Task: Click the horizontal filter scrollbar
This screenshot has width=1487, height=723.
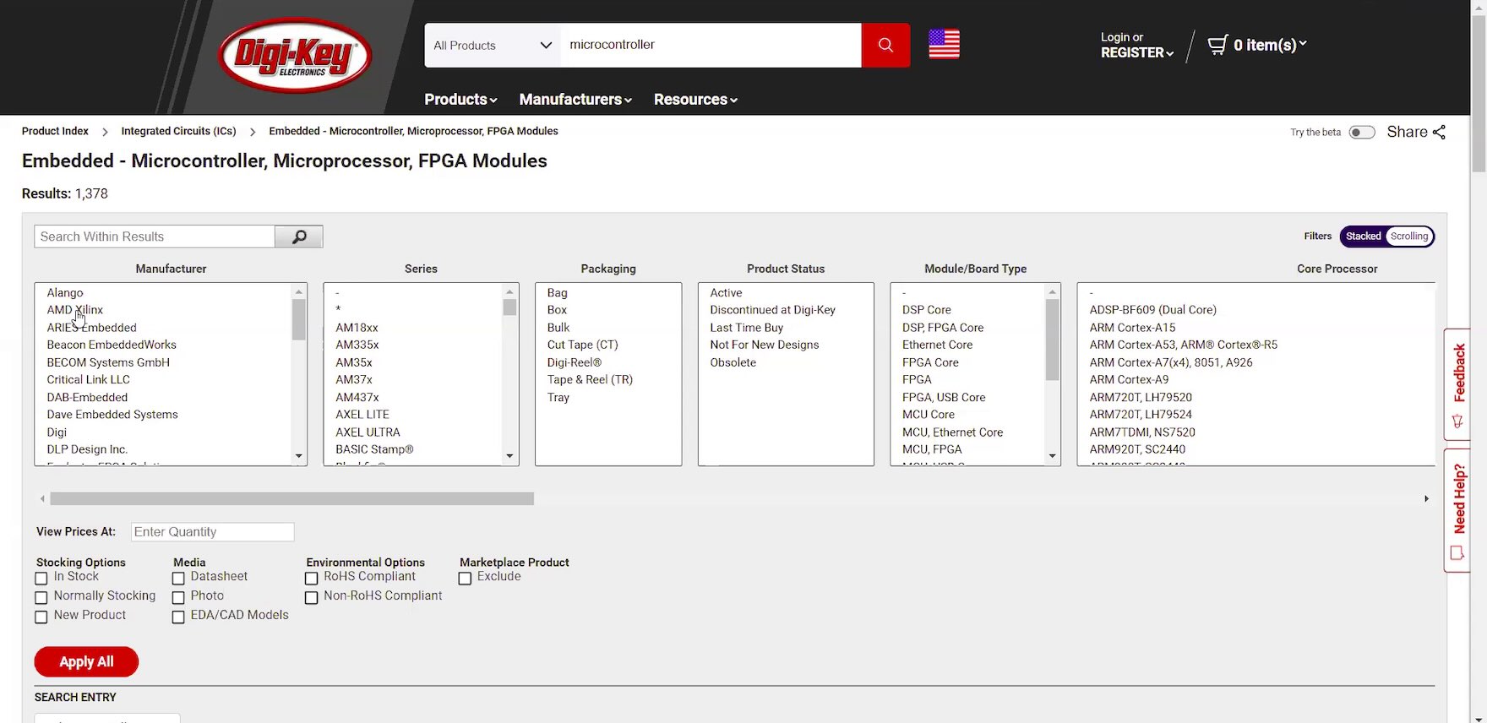Action: 291,499
